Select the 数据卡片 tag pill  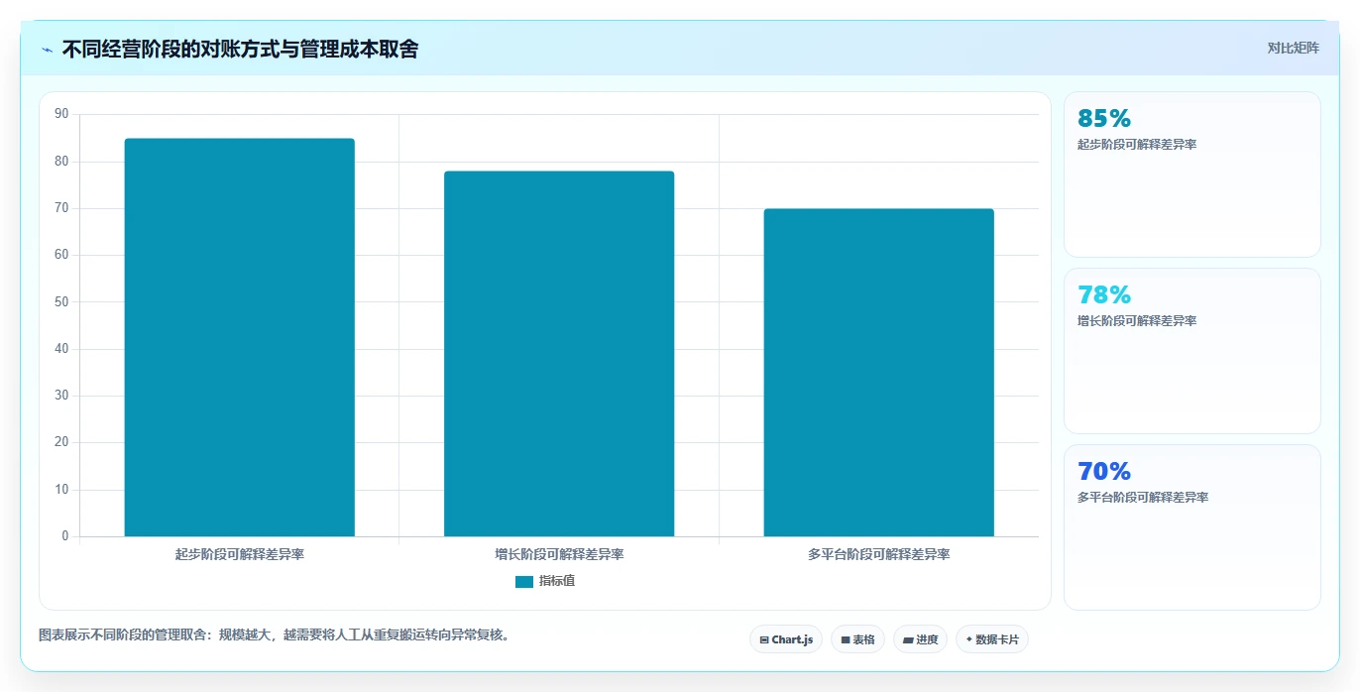coord(992,639)
